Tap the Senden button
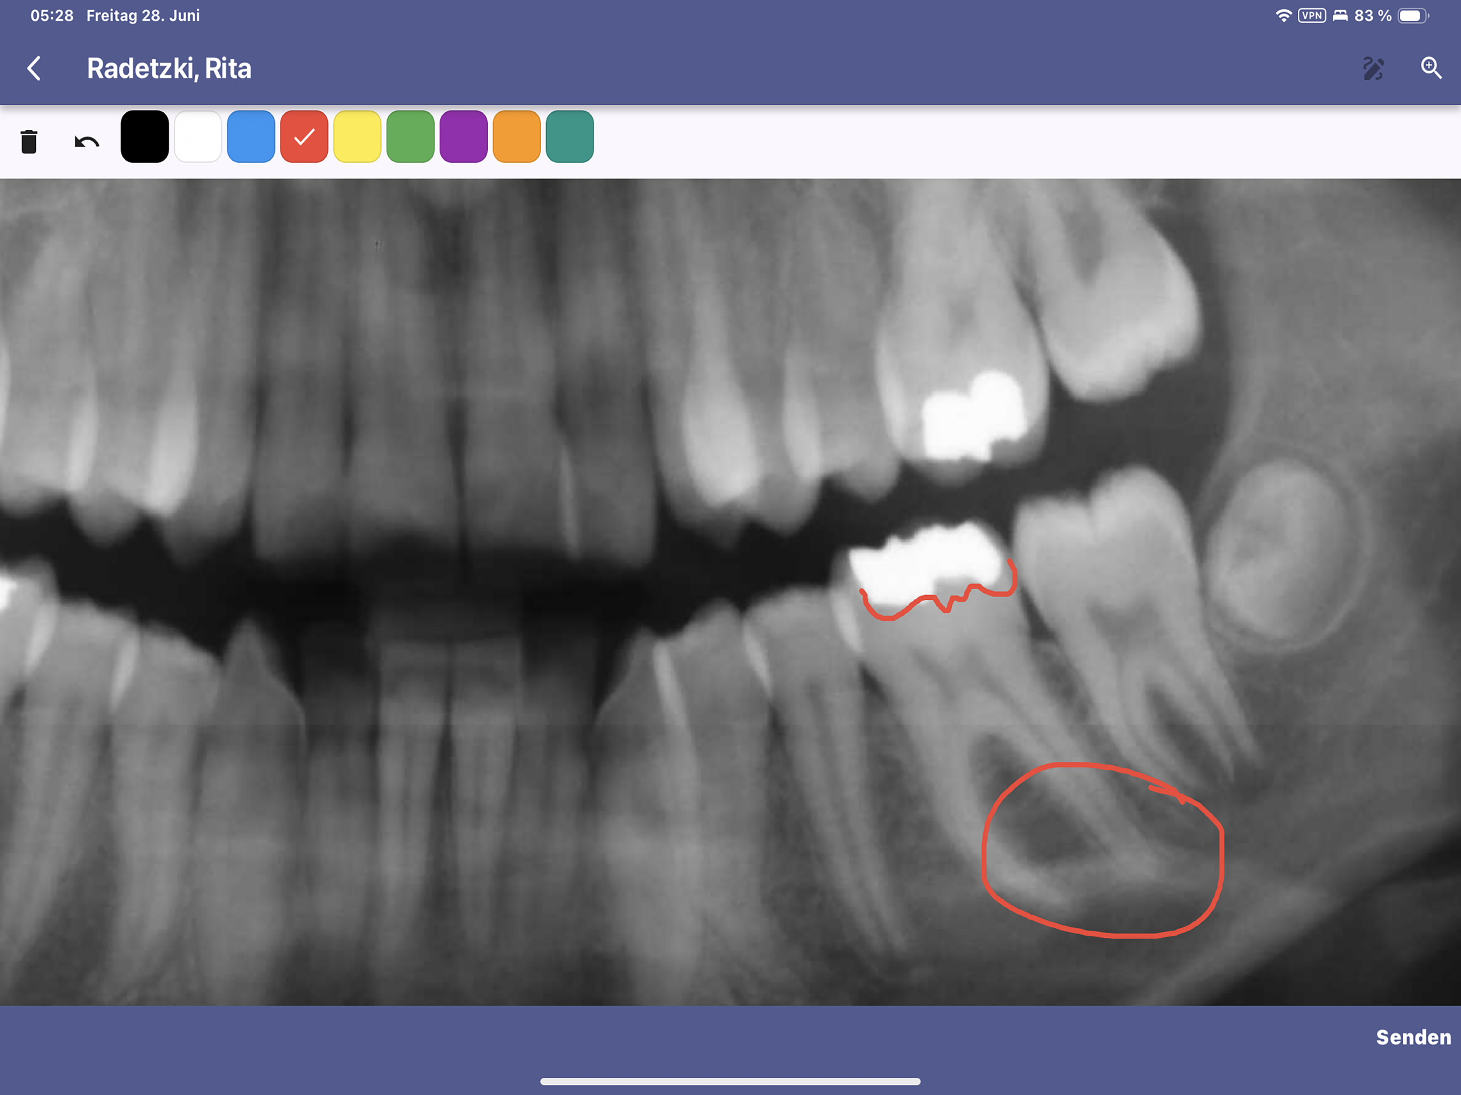 point(1413,1038)
